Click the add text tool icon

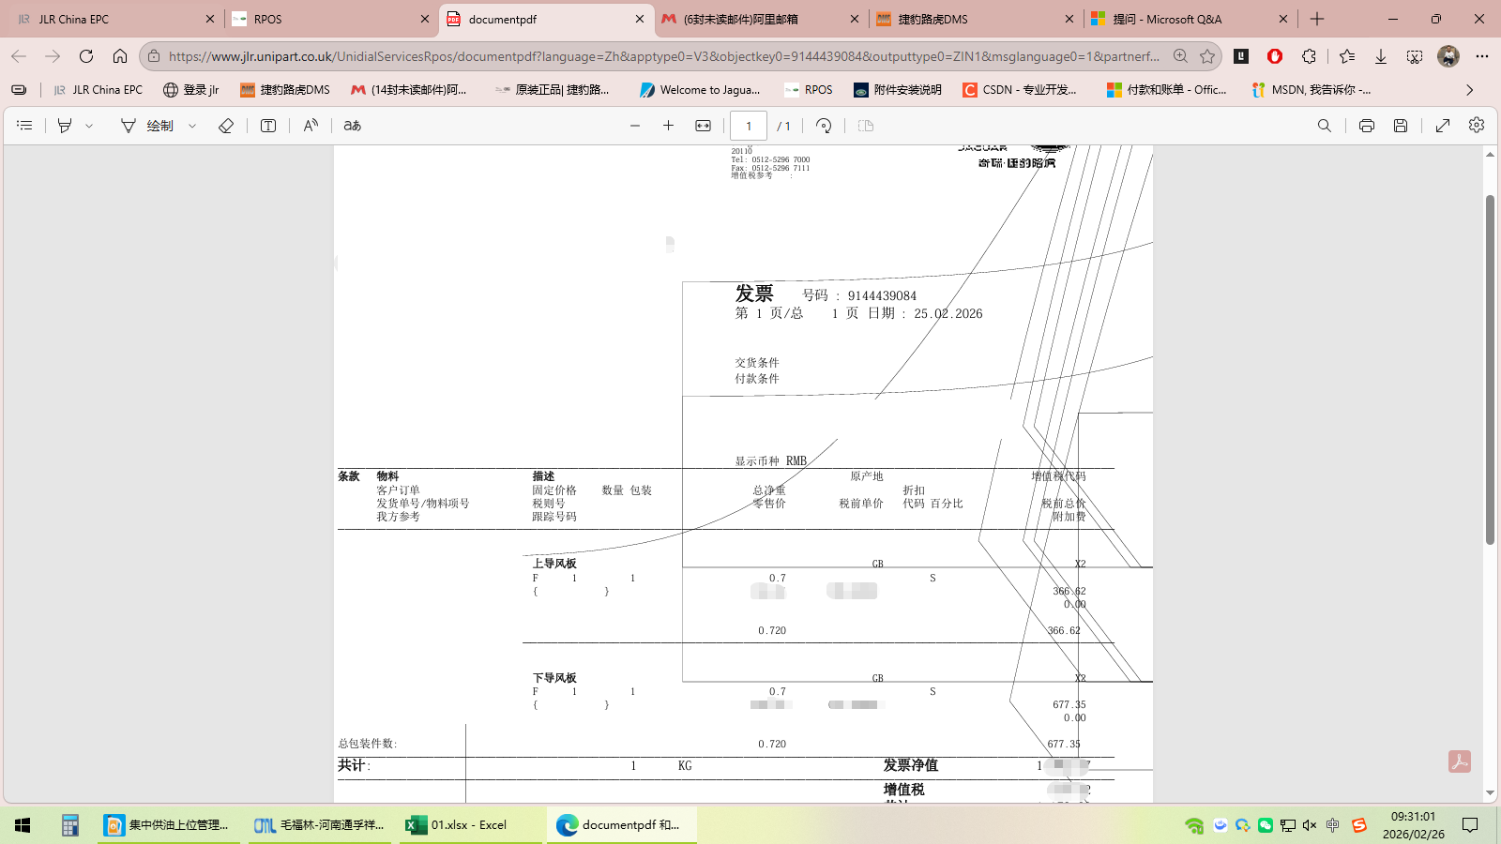(x=268, y=126)
